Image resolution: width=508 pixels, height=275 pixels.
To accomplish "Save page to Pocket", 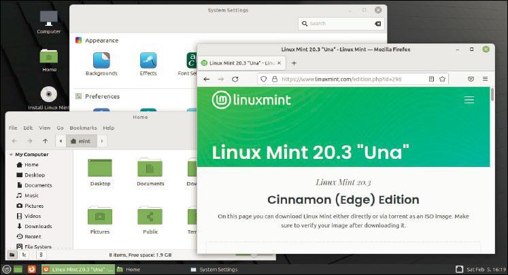I will pos(471,79).
